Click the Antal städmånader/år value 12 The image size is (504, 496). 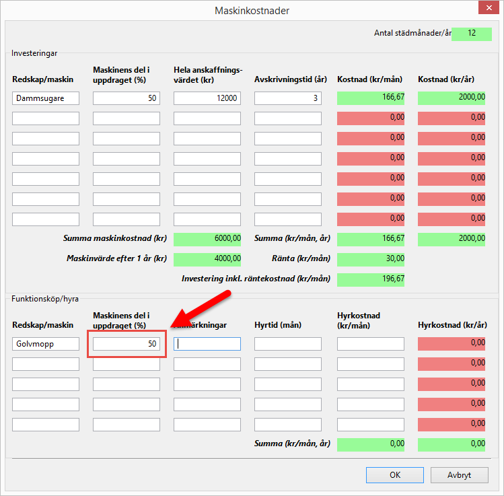click(472, 34)
